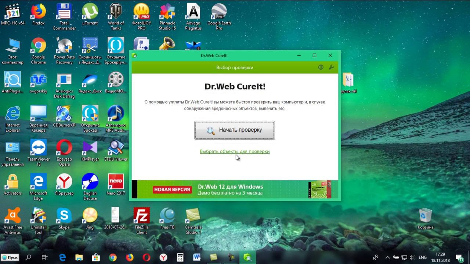Select World of Tanks desktop icon
The image size is (470, 264).
(x=116, y=17)
